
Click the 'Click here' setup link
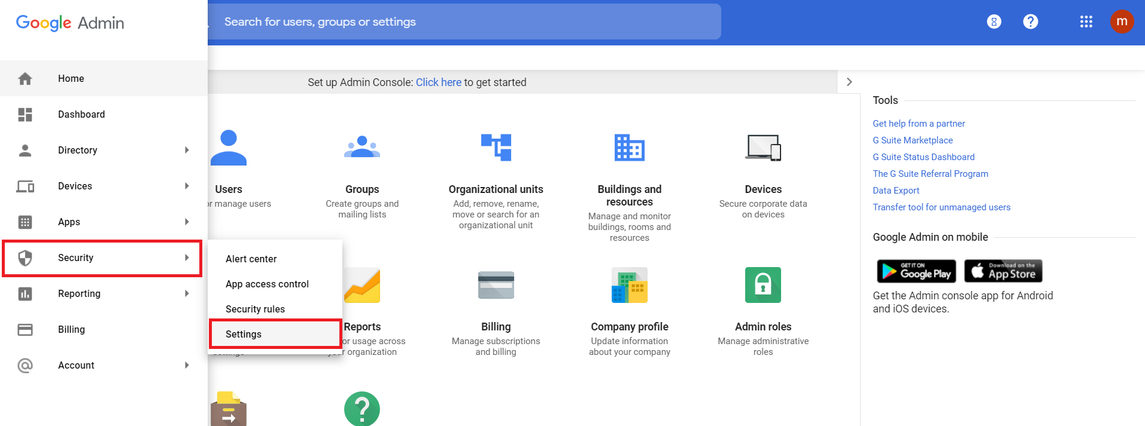point(439,82)
